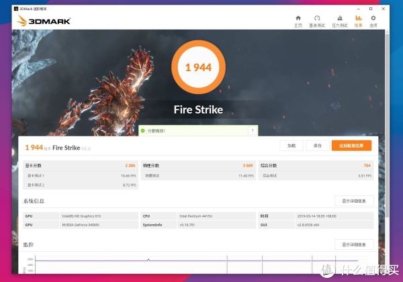Click the combined score 754 header row
Image resolution: width=403 pixels, height=282 pixels.
coord(314,165)
